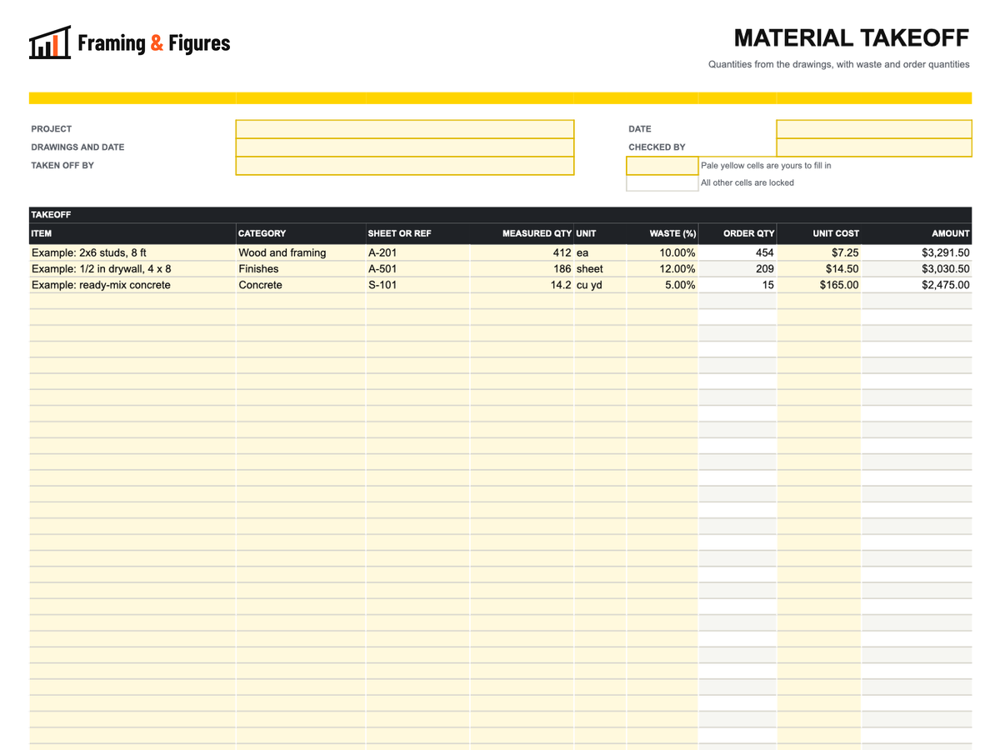Select unit cost cell $14.50
Screen dimensions: 1000x750
pos(819,269)
